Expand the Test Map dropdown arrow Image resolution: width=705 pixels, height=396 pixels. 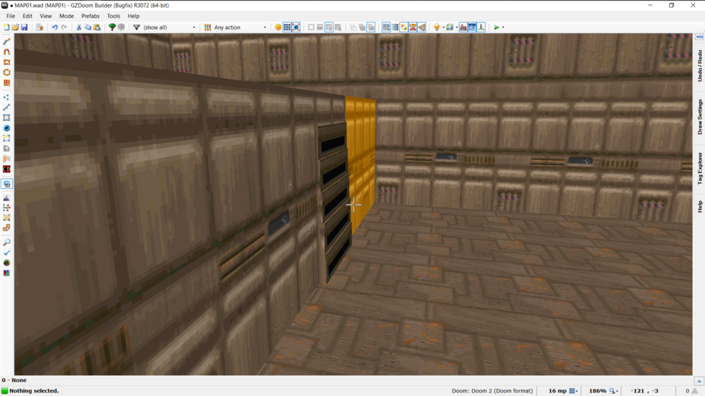pyautogui.click(x=503, y=27)
